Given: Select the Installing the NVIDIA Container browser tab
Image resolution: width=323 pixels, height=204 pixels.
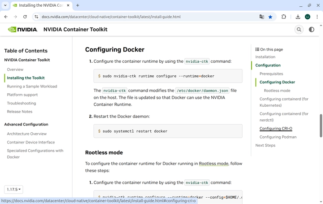Looking at the screenshot, I should pyautogui.click(x=38, y=5).
